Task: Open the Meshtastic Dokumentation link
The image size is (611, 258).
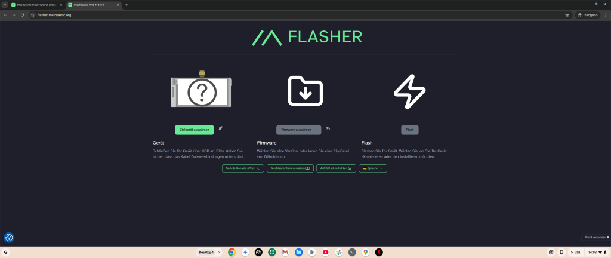Action: coord(290,169)
